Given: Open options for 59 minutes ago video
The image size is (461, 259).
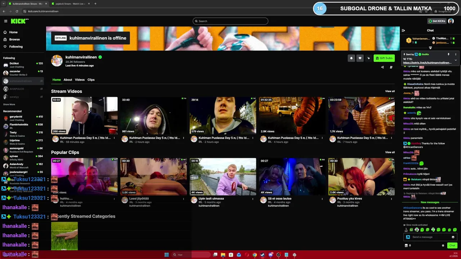Looking at the screenshot, I should pos(114,138).
